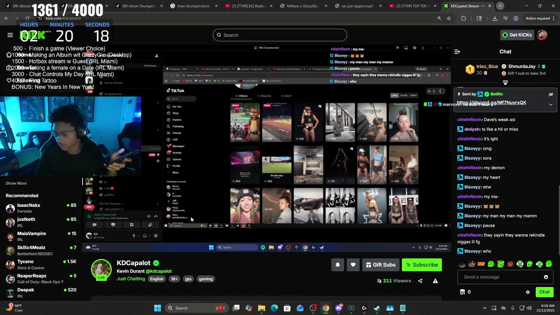Open Tyceno recommended channel
This screenshot has width=560, height=315.
click(x=41, y=264)
